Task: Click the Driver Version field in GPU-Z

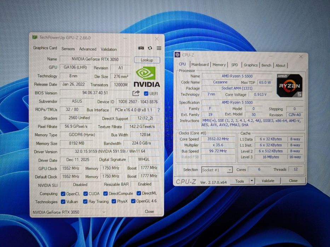Action: coord(110,151)
